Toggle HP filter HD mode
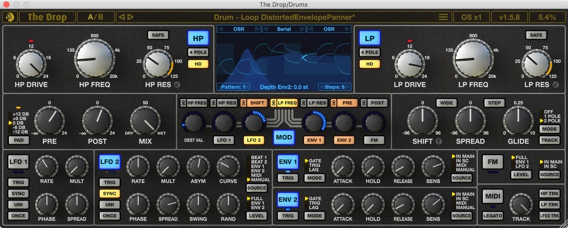Image resolution: width=568 pixels, height=228 pixels. [x=198, y=64]
